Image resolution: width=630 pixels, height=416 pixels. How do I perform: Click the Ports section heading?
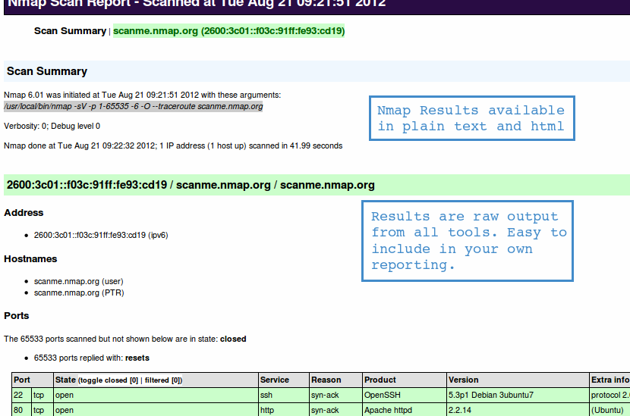click(x=17, y=316)
